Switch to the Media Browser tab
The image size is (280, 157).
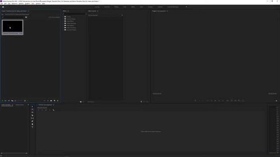20,105
